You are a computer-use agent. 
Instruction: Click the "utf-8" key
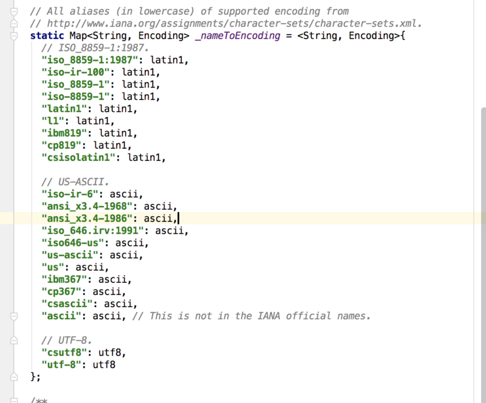click(61, 365)
